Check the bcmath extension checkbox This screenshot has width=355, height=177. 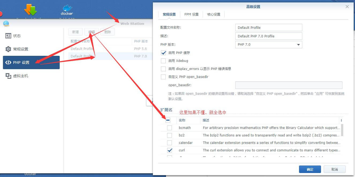[x=169, y=128]
